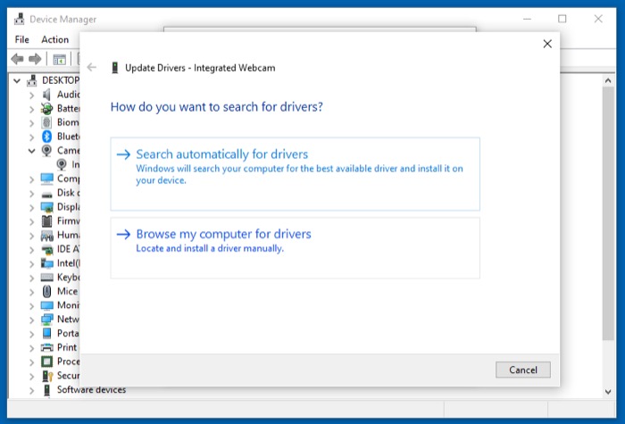Select the Computer category monitor icon
Viewport: 625px width, 424px height.
tap(46, 179)
